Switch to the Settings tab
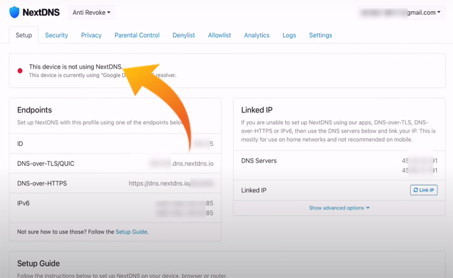 click(x=320, y=36)
